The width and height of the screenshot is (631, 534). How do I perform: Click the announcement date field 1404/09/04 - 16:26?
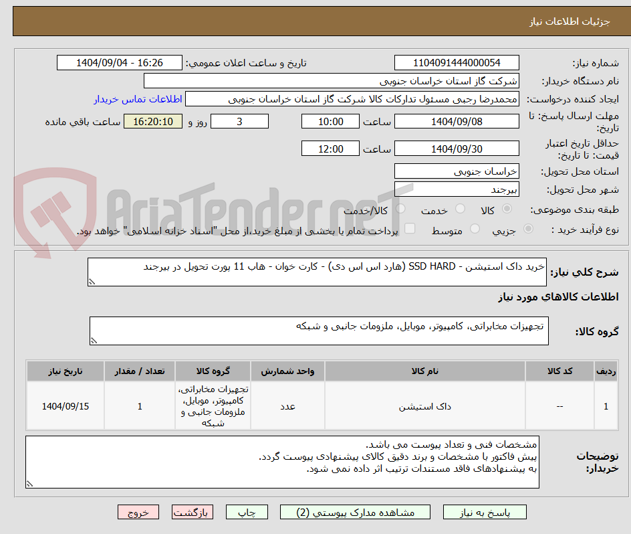coord(120,63)
